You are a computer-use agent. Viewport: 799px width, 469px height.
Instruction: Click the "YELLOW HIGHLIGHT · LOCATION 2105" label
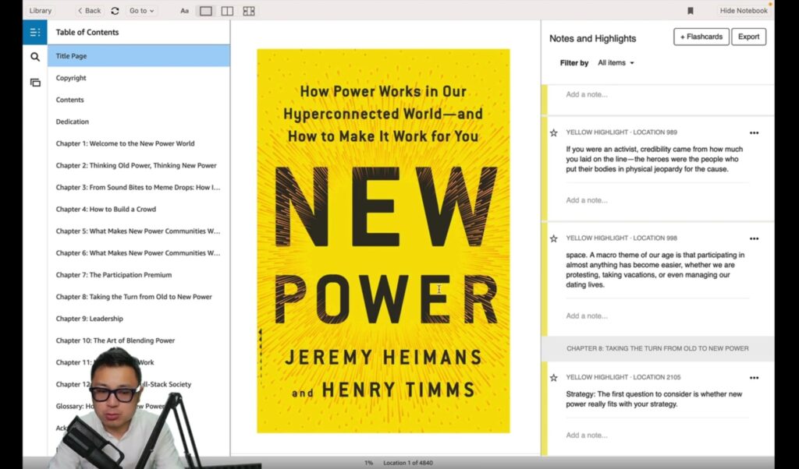623,377
